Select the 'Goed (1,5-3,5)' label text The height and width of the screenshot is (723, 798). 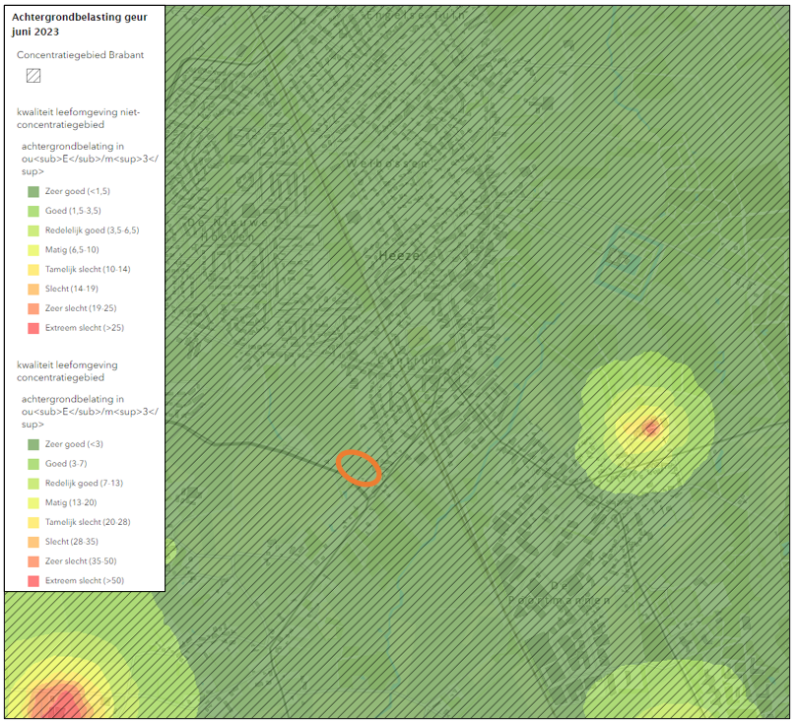click(73, 211)
